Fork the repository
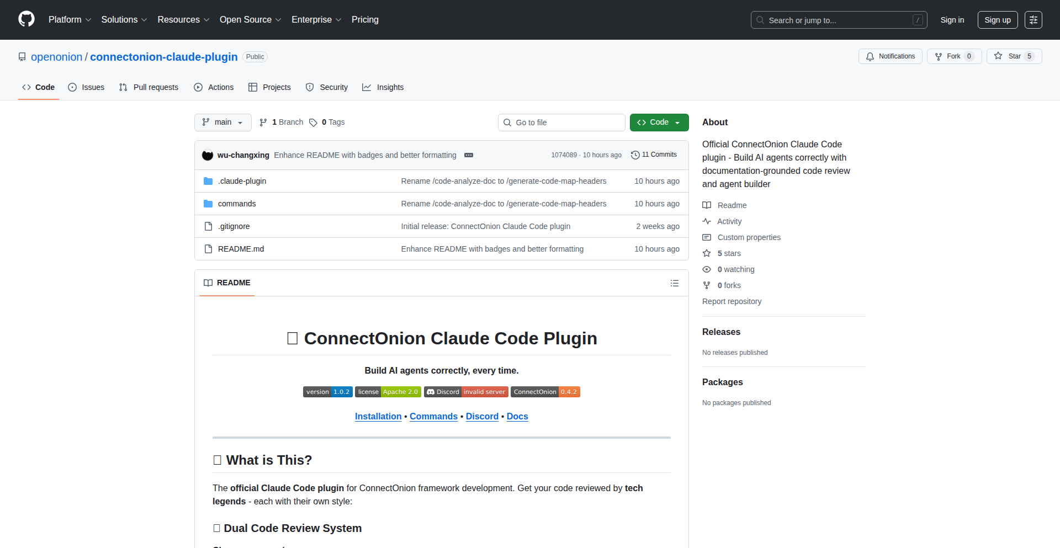This screenshot has width=1060, height=548. click(x=953, y=56)
